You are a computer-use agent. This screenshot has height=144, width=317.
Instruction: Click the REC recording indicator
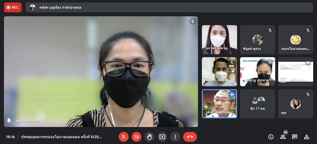[x=13, y=7]
